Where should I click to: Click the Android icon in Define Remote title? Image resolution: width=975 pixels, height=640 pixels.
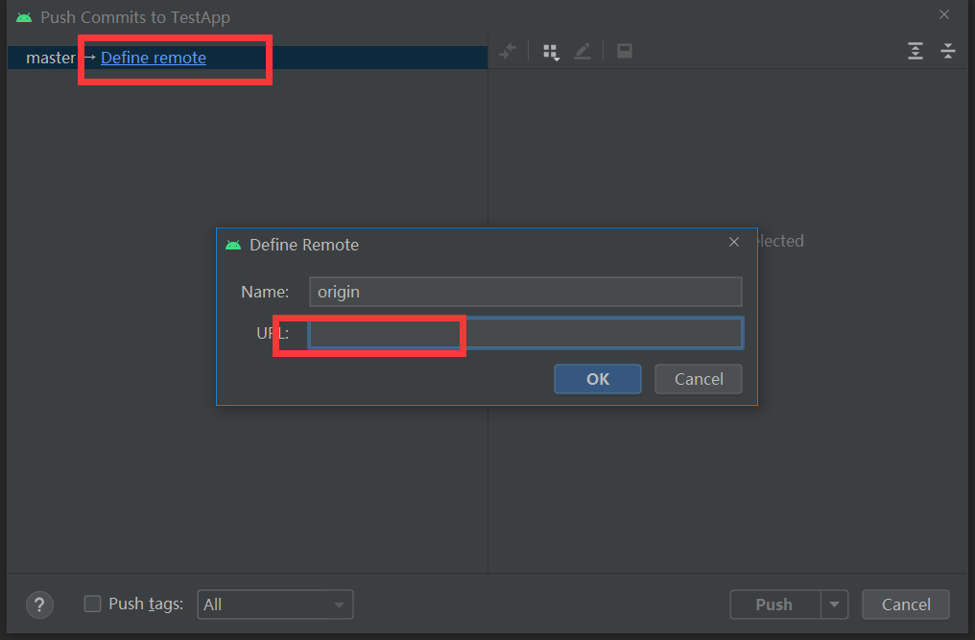pos(233,245)
